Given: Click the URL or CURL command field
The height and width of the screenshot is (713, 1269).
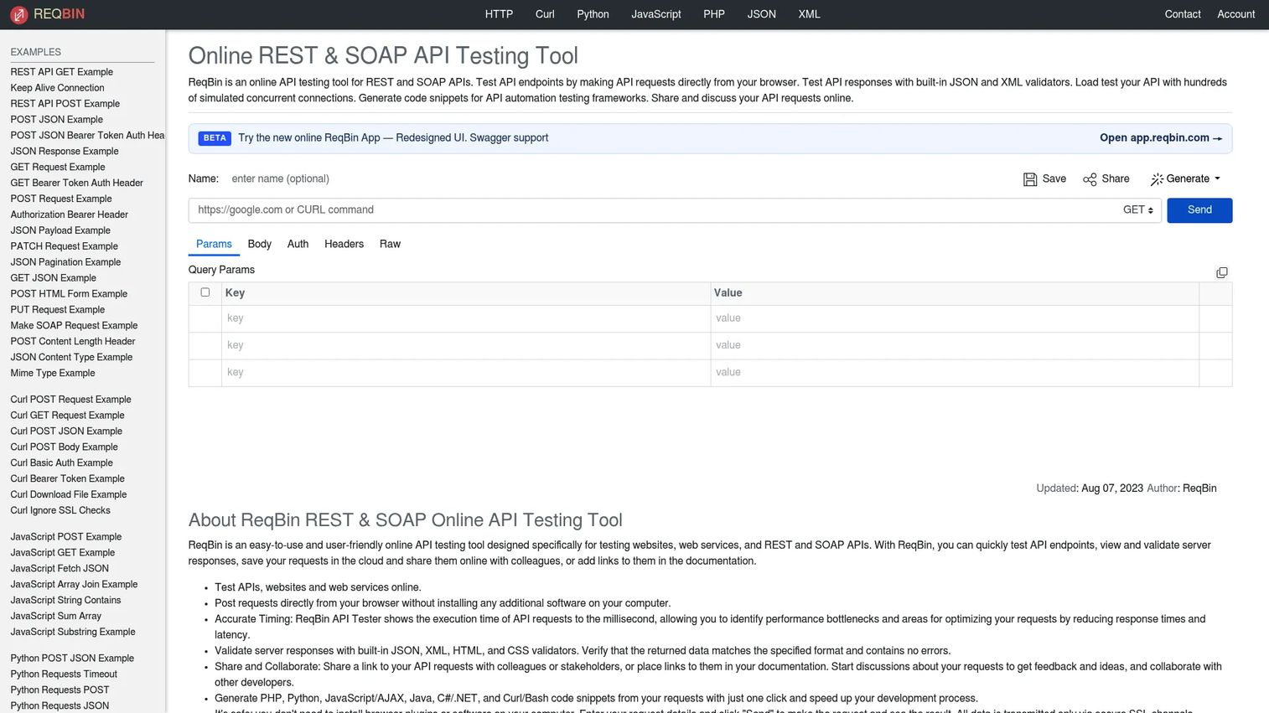Looking at the screenshot, I should (652, 210).
